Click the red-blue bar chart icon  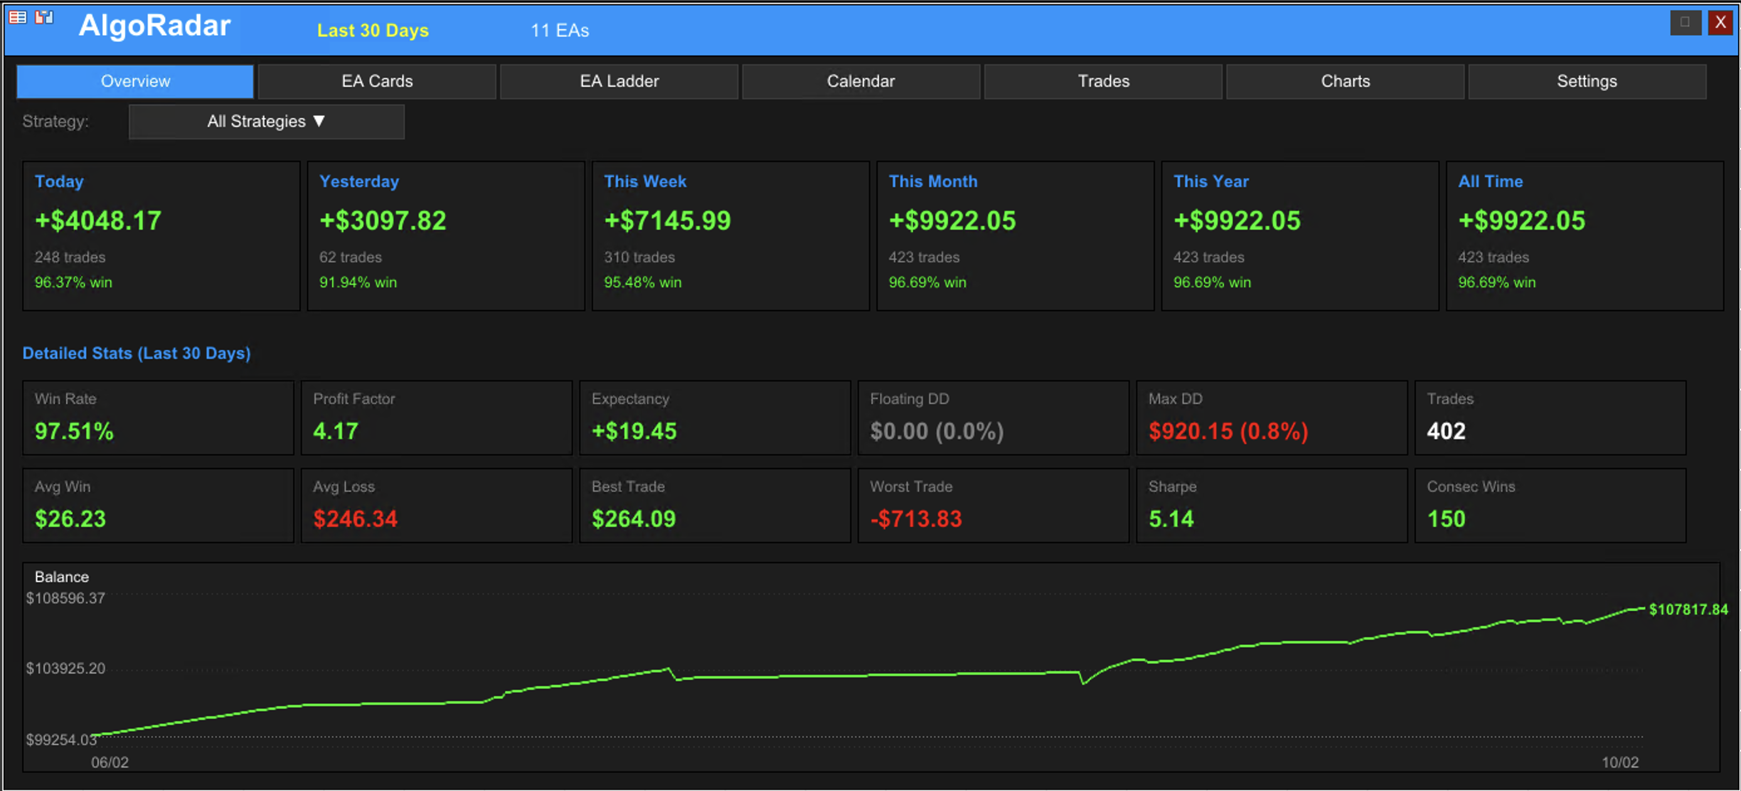[x=44, y=18]
